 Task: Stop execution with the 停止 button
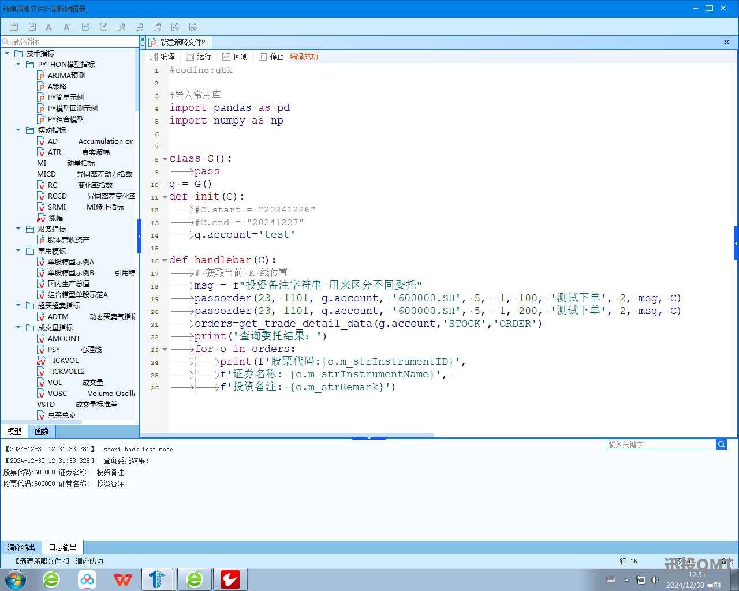(271, 57)
